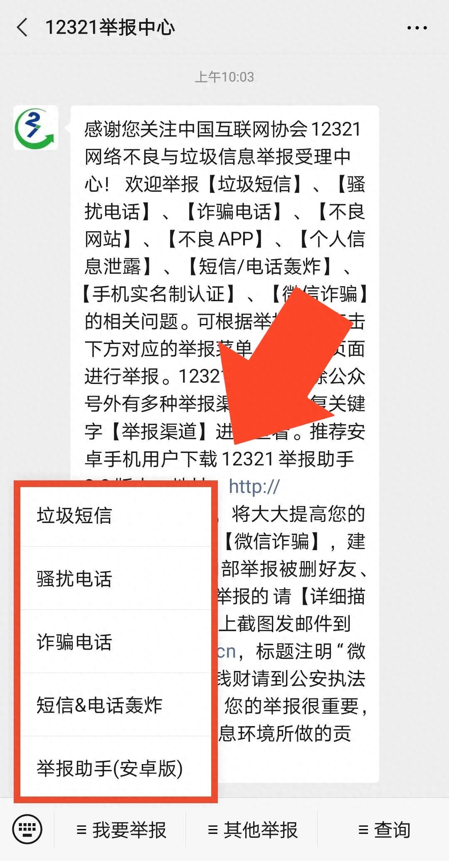This screenshot has height=861, width=449.
Task: Select 骚扰电话 from the popup menu
Action: click(116, 578)
